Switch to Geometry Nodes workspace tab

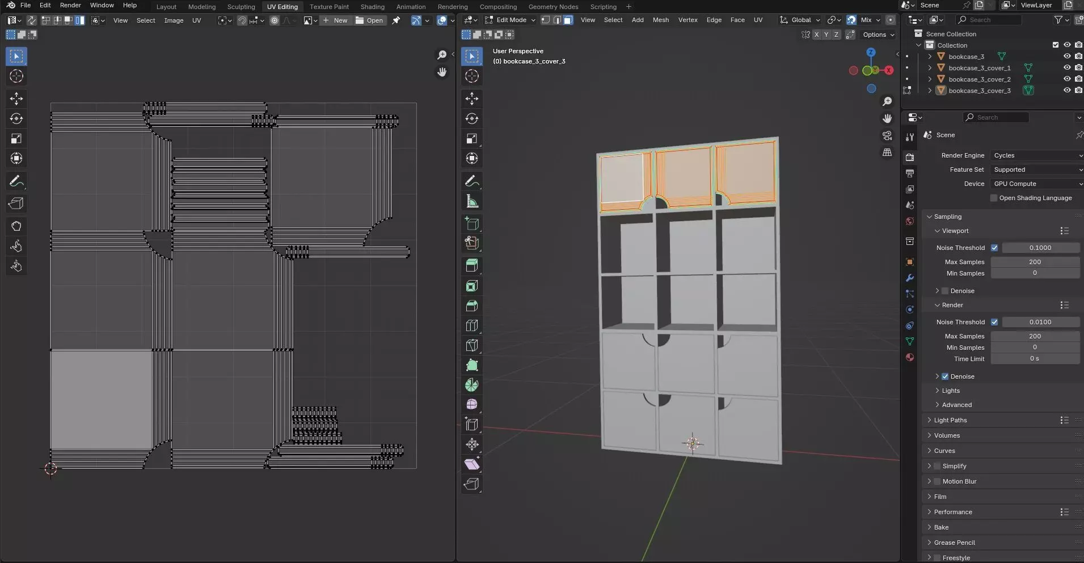click(x=553, y=7)
